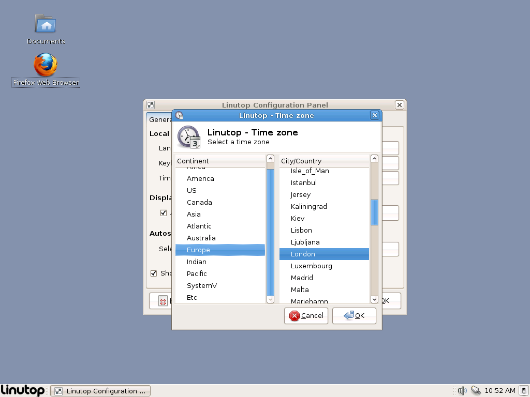Click the Continent column header
Screen dimensions: 530x397
click(x=220, y=161)
